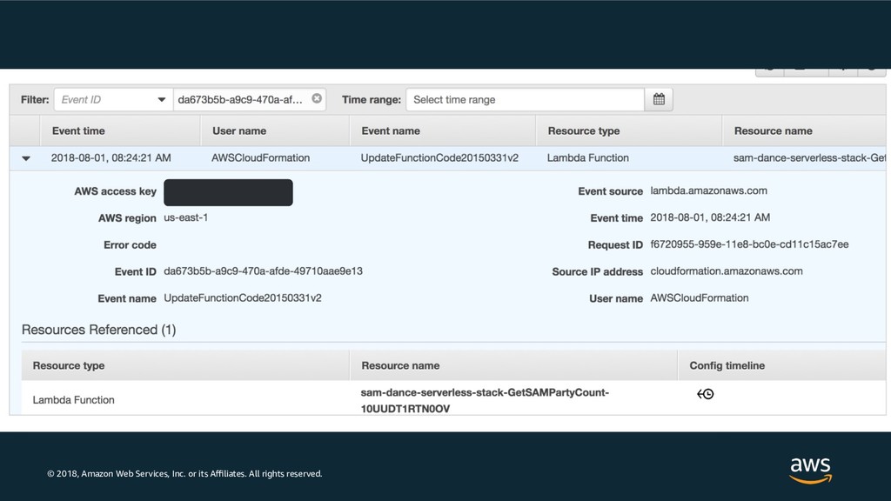Click the redacted AWS access key value

229,192
